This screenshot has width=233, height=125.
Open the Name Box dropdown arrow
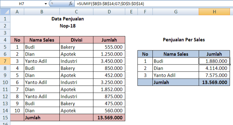[x=46, y=4]
